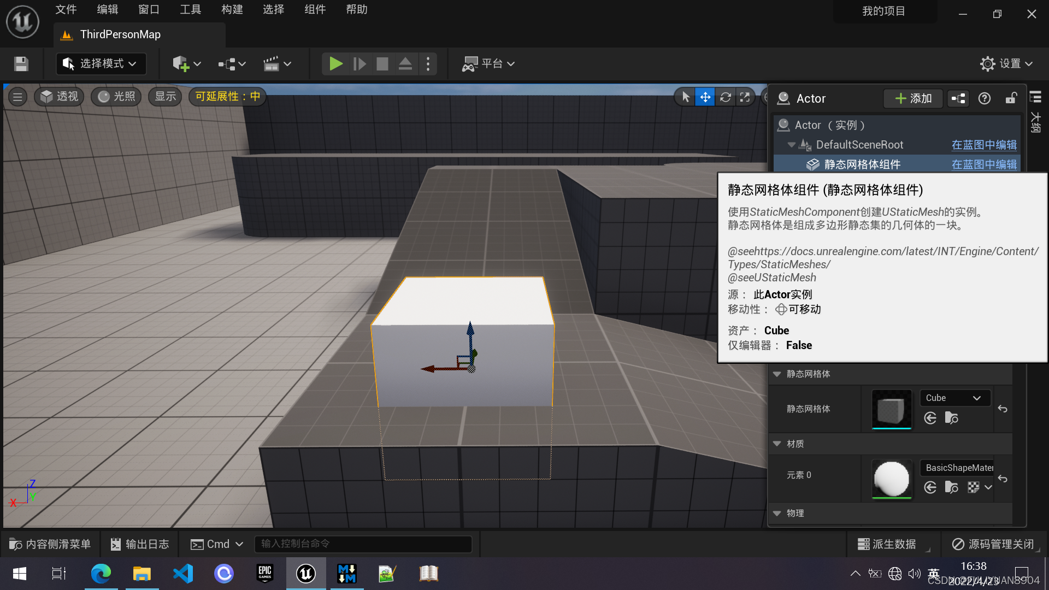Use selected asset arrow for static mesh

coord(930,418)
